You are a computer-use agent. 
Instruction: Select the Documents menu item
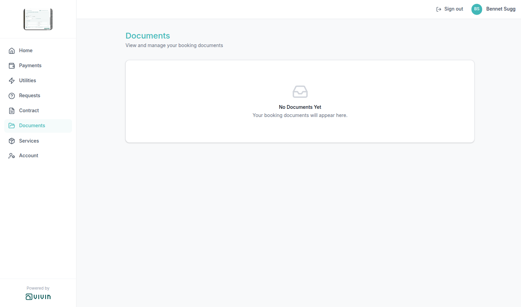pos(38,126)
